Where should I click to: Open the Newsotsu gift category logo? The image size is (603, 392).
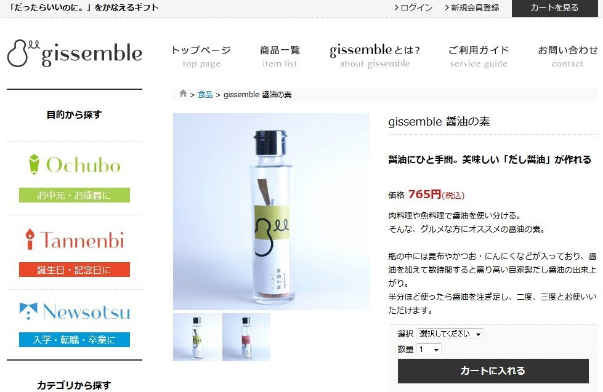[75, 311]
